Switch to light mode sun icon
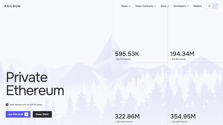The height and width of the screenshot is (125, 223). (209, 6)
